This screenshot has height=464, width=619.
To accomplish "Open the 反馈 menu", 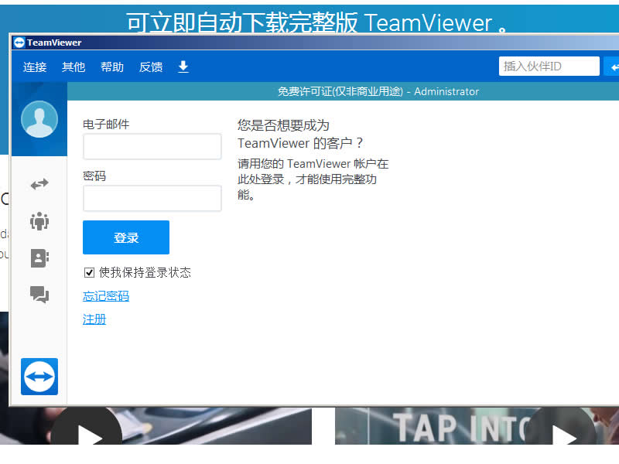I will coord(150,67).
